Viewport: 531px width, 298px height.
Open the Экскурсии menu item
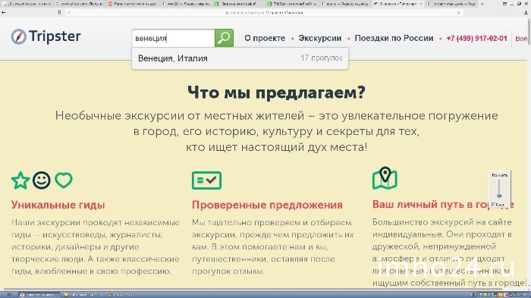click(x=319, y=38)
